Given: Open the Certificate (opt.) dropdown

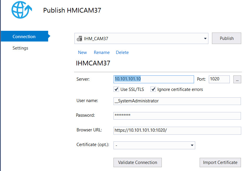Looking at the screenshot, I should (x=154, y=145).
